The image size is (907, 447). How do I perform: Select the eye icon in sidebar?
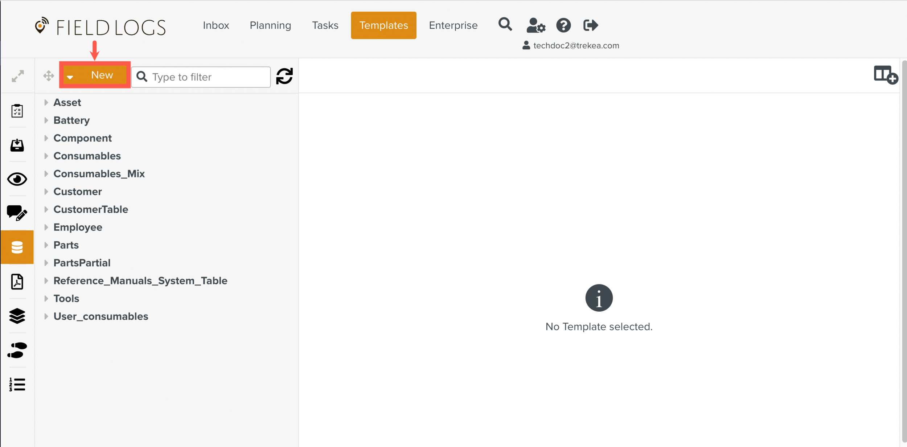17,179
